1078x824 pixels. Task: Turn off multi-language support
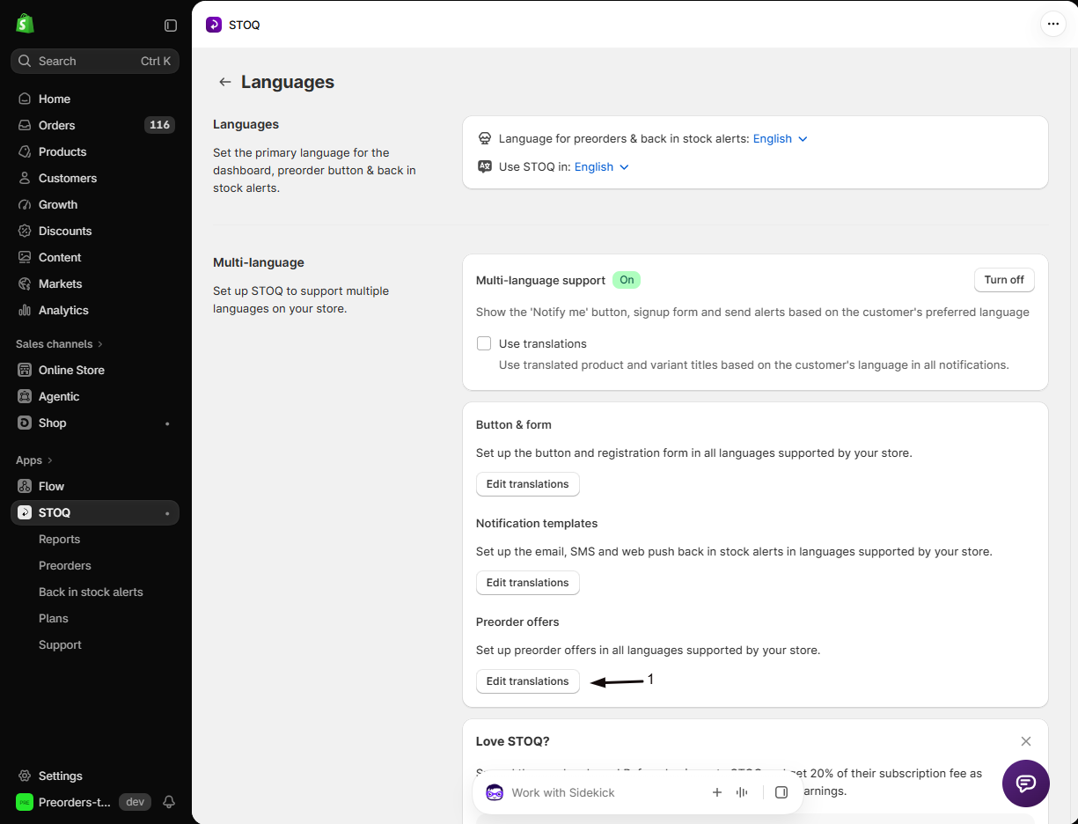[x=1004, y=280]
